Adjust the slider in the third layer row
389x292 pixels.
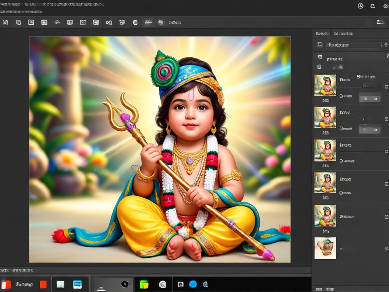(x=363, y=151)
